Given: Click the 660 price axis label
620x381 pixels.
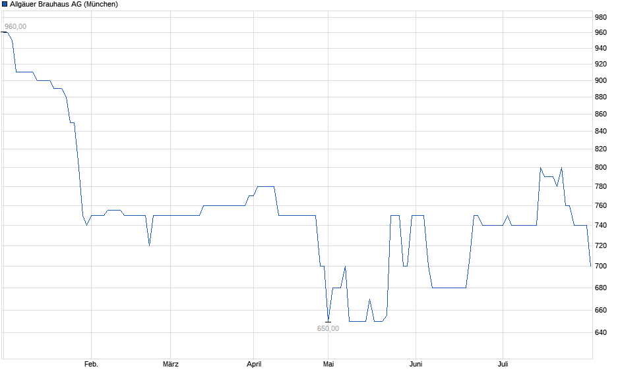Looking at the screenshot, I should pos(601,311).
